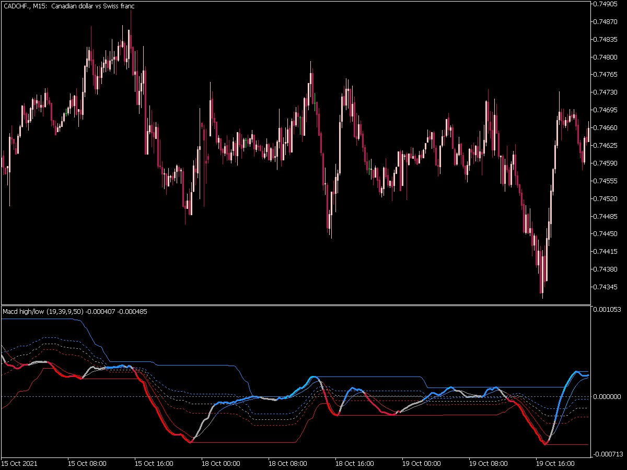Screen dimensions: 627x470
Task: Click the '15 Oct 2021' time axis label
Action: pos(19,464)
